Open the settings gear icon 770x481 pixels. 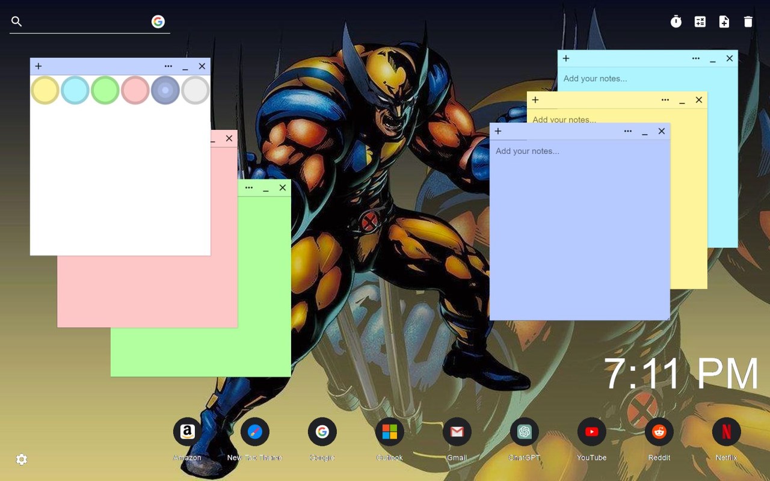22,459
